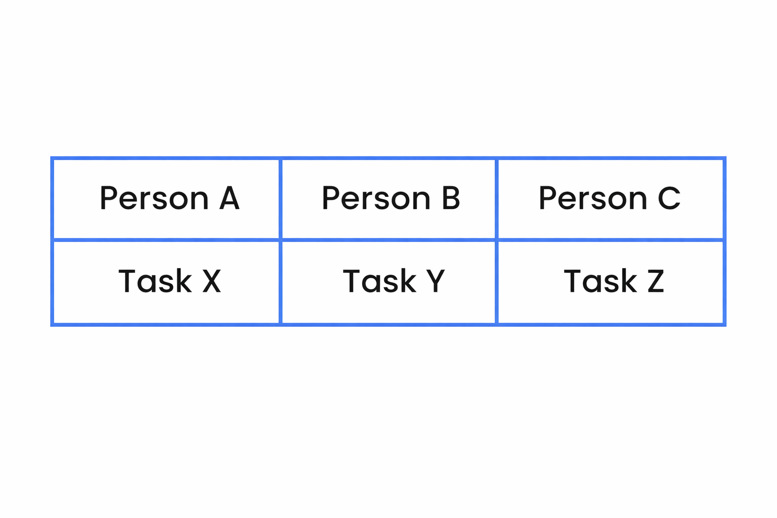Click column border between Person A and Person B
Image resolution: width=777 pixels, height=518 pixels.
click(x=280, y=198)
